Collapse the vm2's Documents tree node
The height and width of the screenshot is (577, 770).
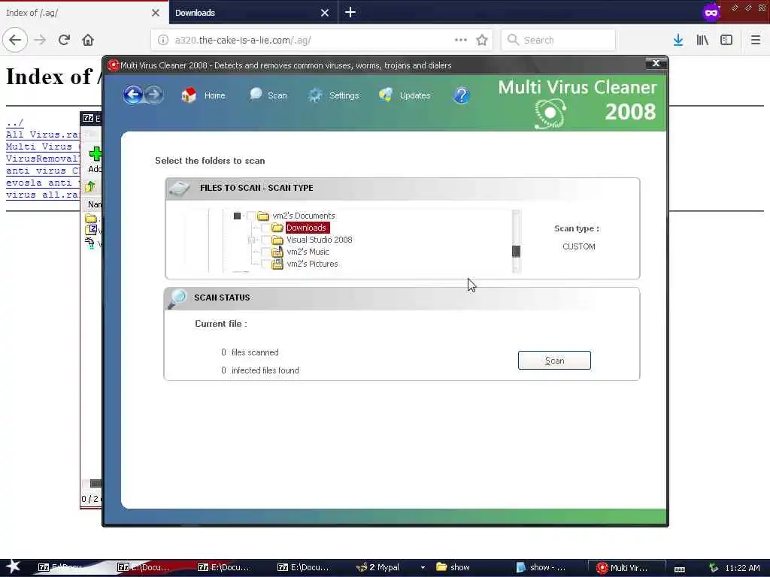click(x=237, y=216)
